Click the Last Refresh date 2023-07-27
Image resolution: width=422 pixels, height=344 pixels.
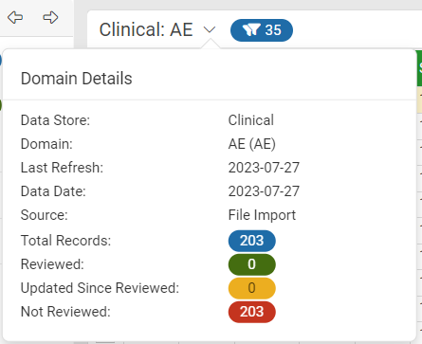(x=264, y=168)
